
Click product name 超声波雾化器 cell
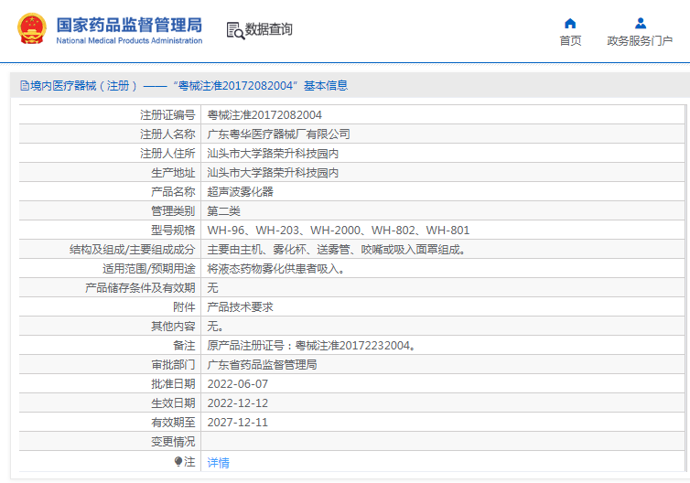tap(240, 191)
